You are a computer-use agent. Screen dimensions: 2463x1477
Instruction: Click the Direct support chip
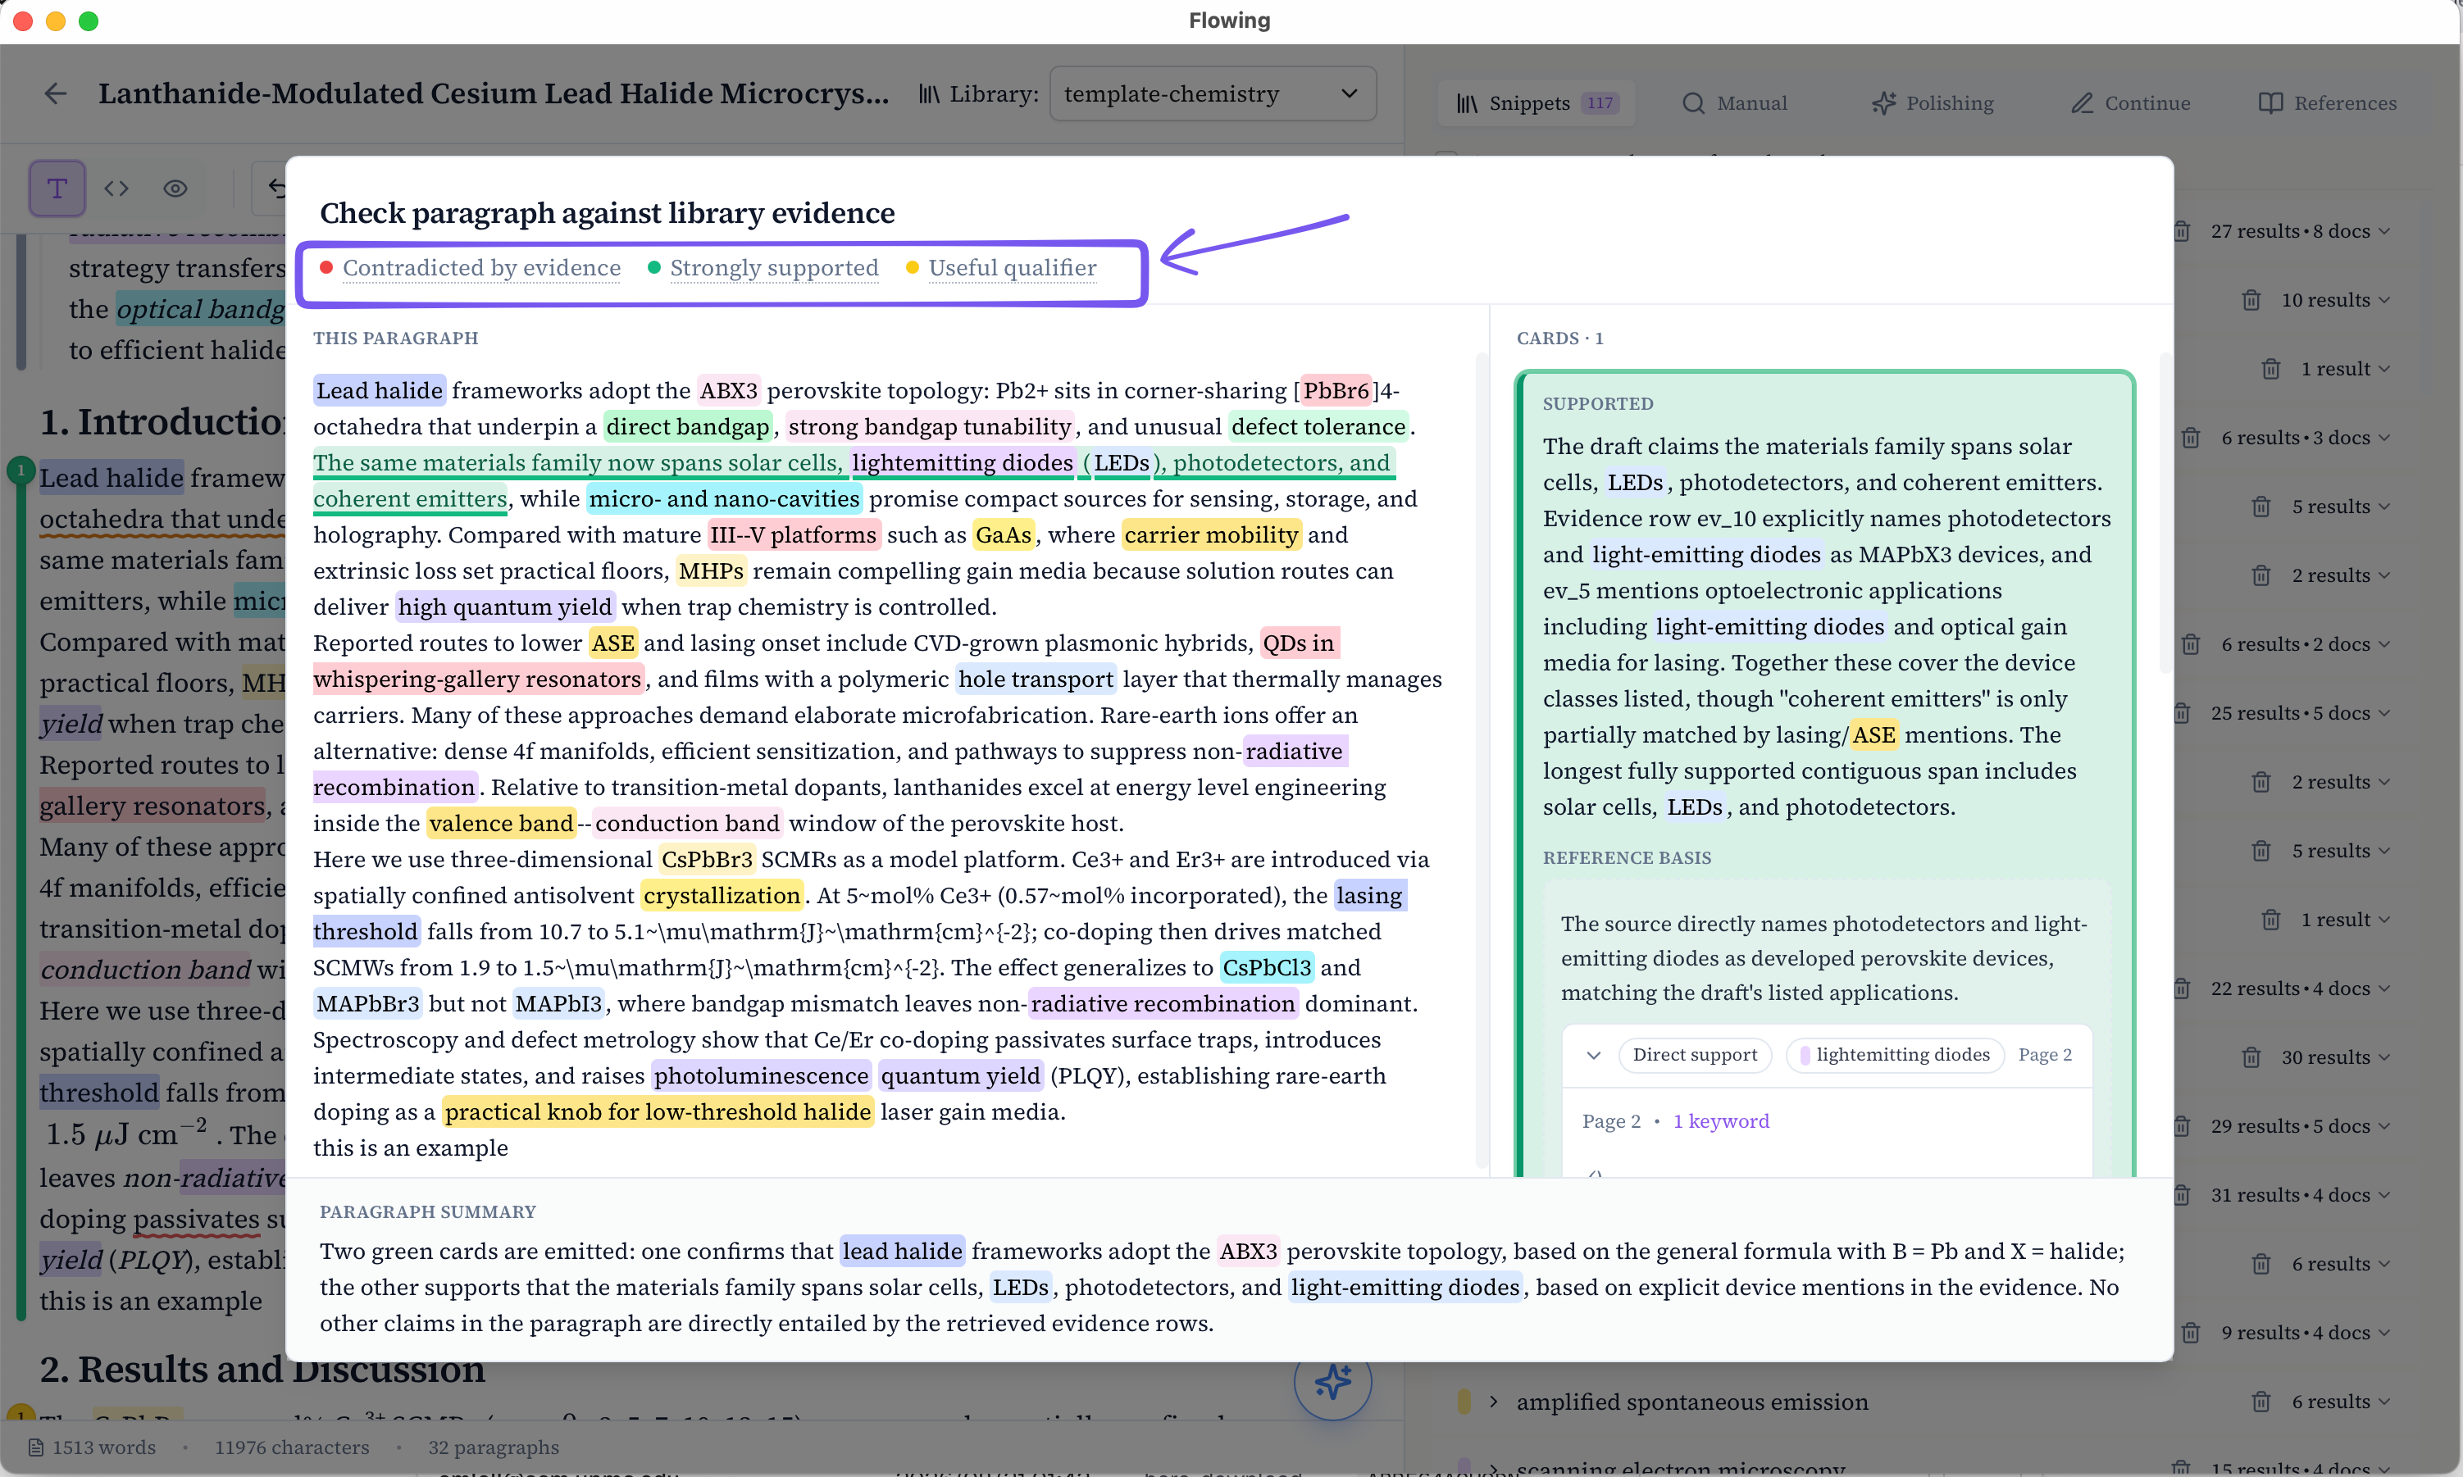(1695, 1055)
